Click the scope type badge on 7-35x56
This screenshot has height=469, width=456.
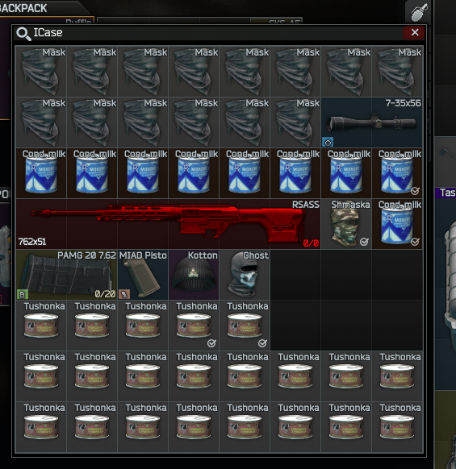[x=328, y=143]
